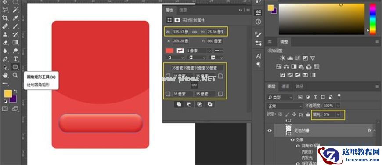This screenshot has height=165, width=382.
Task: Click the Combine Shapes path operation
Action: 179,104
